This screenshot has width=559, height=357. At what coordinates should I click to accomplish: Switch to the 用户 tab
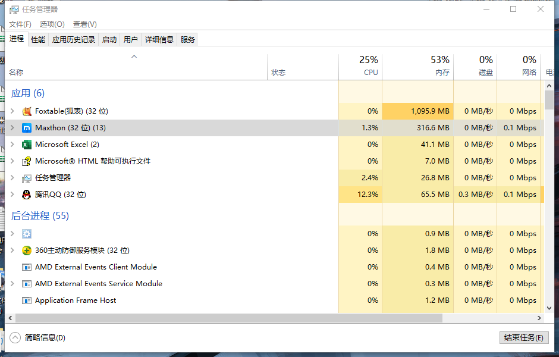(130, 40)
